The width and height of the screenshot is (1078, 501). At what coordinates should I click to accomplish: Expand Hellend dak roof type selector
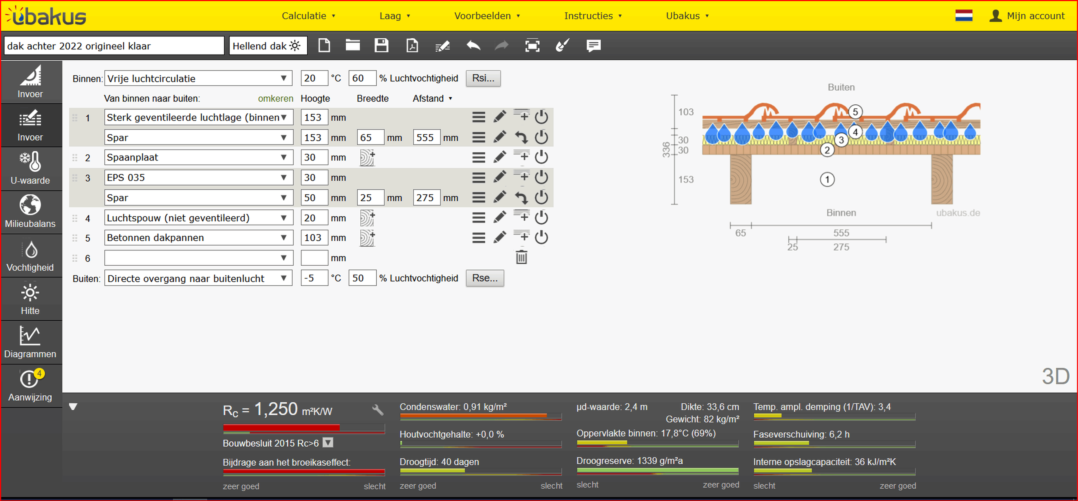268,46
